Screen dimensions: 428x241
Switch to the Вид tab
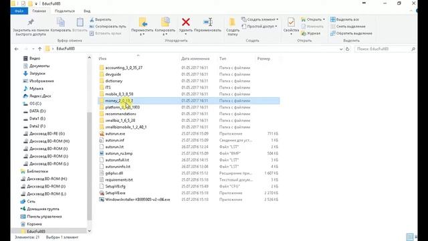click(x=87, y=11)
